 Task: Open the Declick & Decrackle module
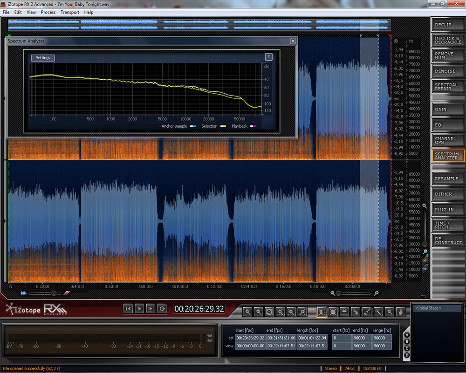[448, 40]
